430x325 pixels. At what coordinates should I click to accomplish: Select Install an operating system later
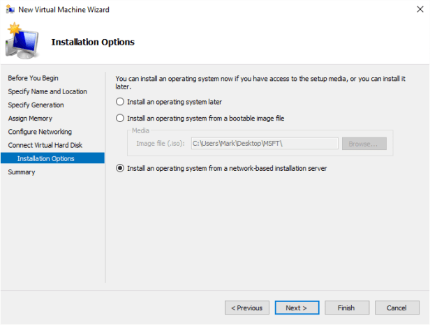point(120,102)
